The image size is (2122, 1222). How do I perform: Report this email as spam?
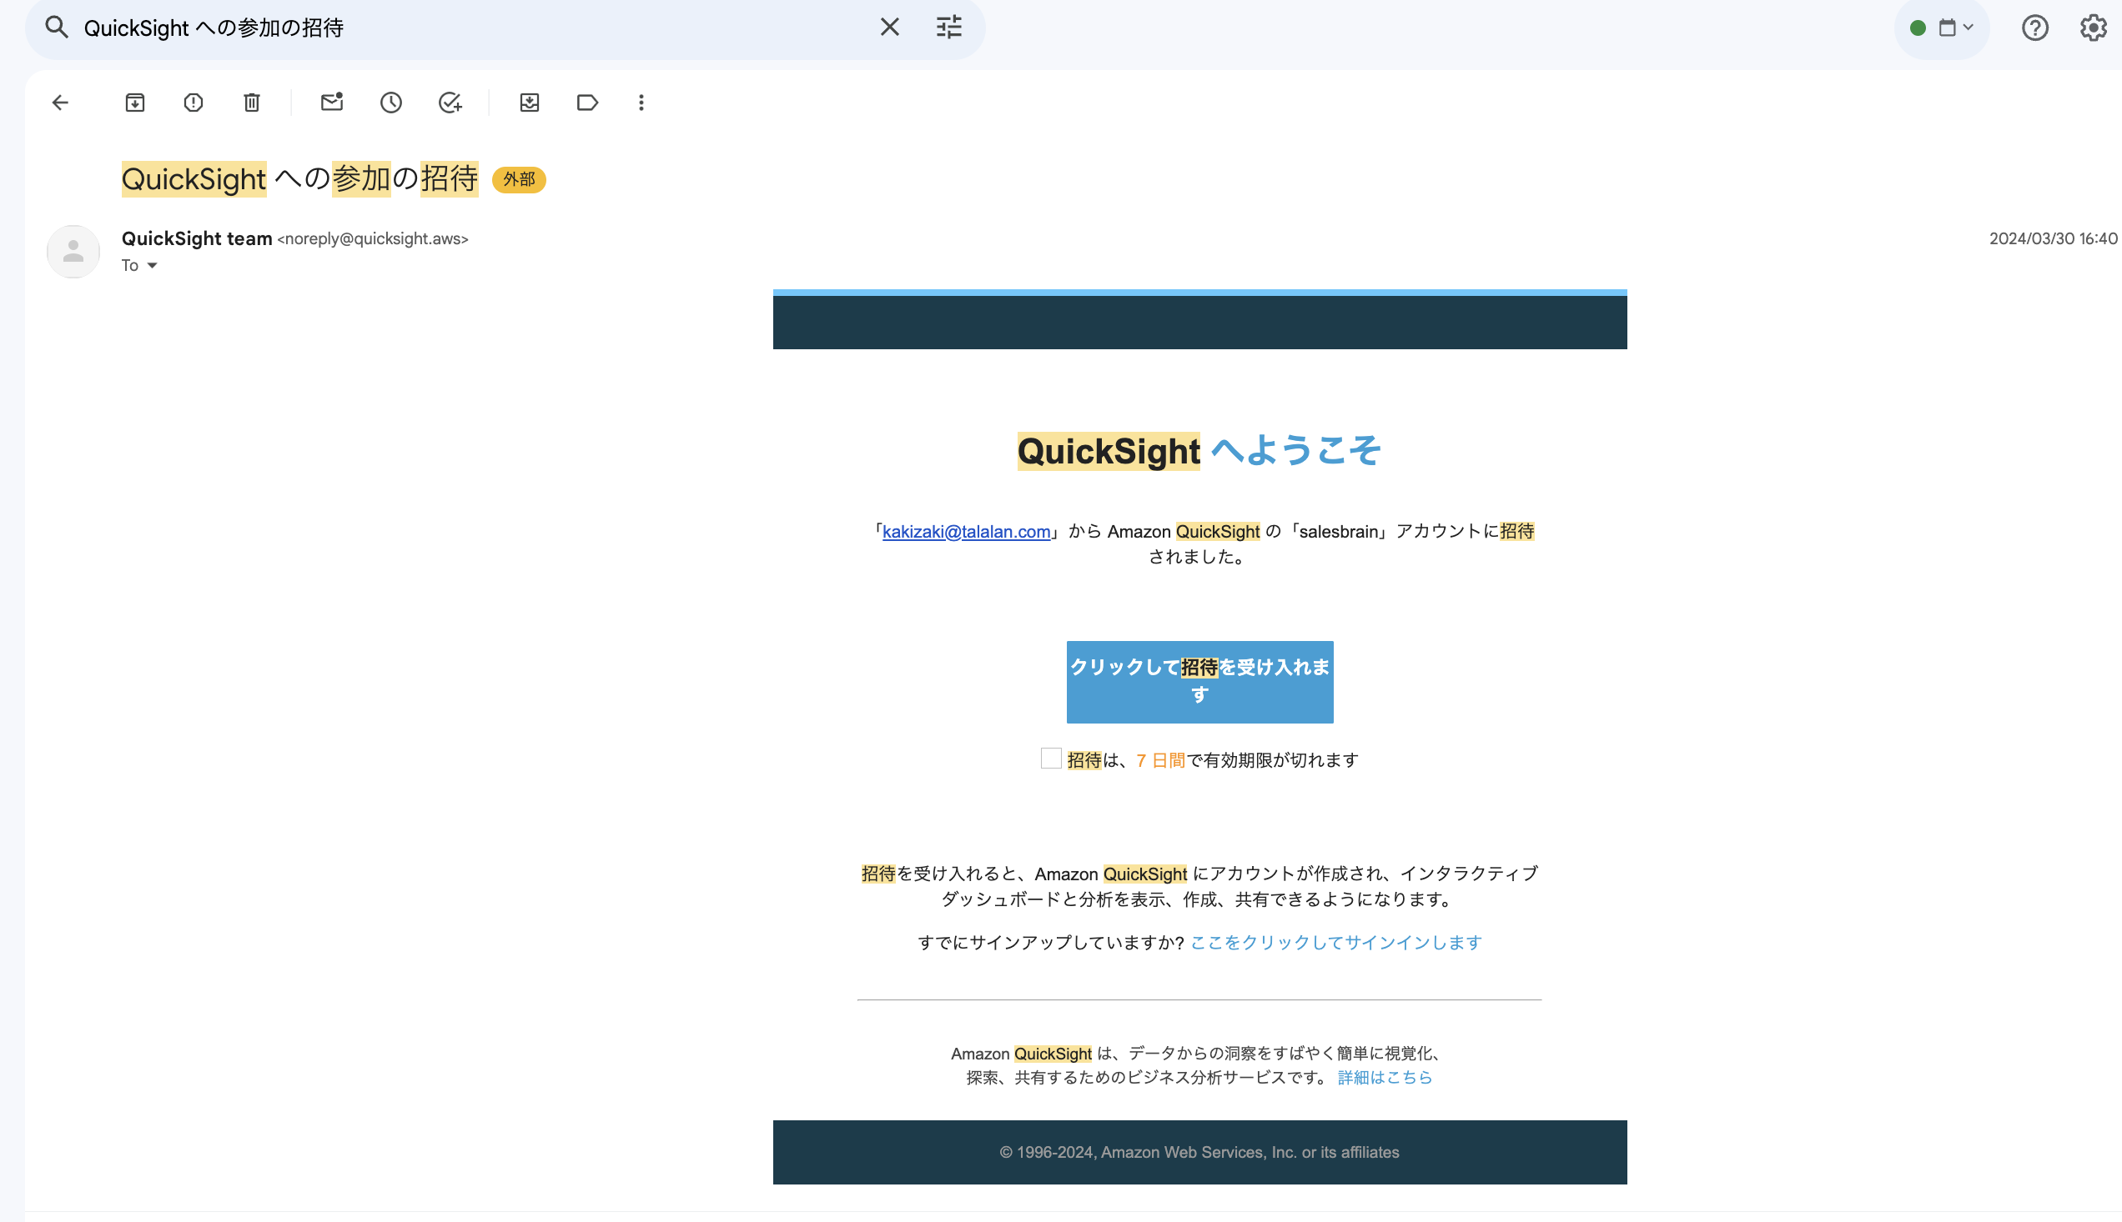(194, 103)
